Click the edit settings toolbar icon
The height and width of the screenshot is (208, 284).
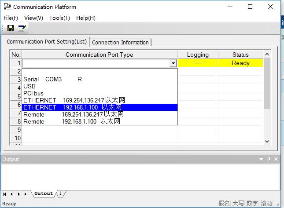(x=22, y=28)
